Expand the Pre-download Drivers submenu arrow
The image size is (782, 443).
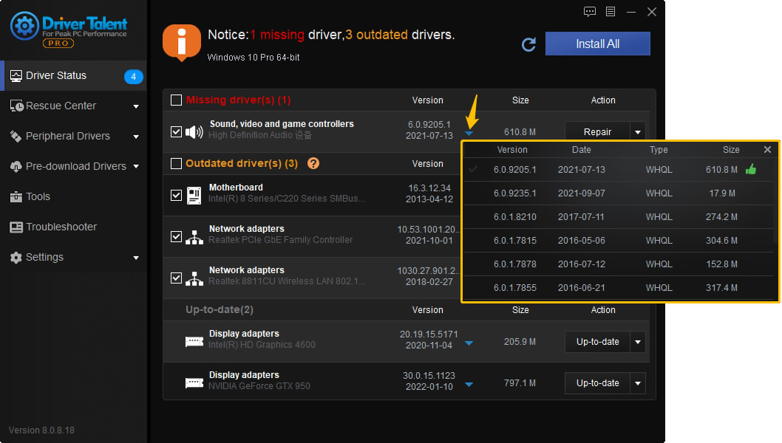tap(136, 166)
